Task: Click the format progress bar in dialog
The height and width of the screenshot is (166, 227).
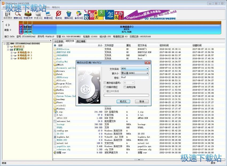Action: [x=126, y=95]
